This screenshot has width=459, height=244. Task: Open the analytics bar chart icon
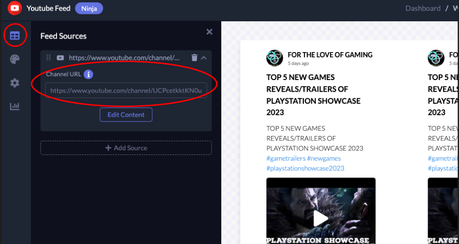(x=15, y=106)
